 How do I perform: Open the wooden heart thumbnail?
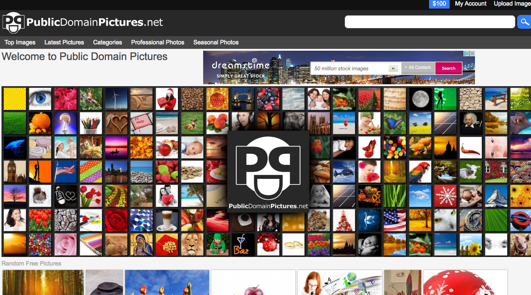tap(116, 123)
